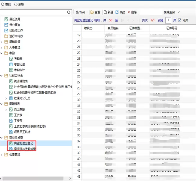
Task: Click the 查找 search icon in top toolbar
Action: pyautogui.click(x=3, y=5)
